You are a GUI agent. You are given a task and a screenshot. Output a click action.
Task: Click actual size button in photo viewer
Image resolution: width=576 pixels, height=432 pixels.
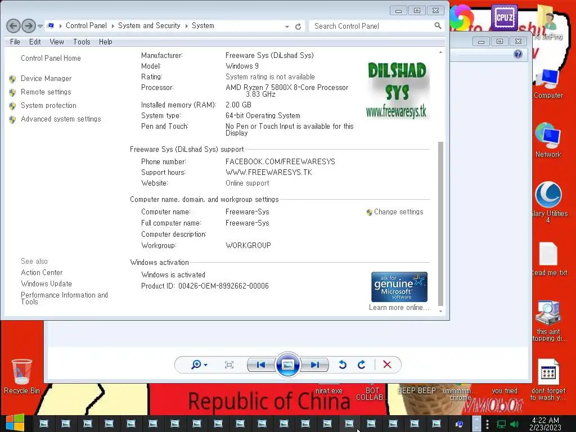[x=229, y=364]
